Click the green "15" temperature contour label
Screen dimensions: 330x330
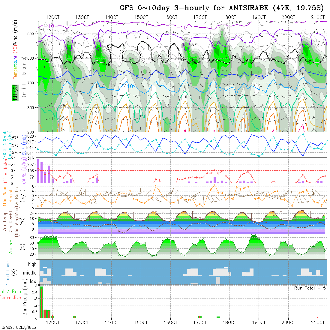click(x=56, y=120)
